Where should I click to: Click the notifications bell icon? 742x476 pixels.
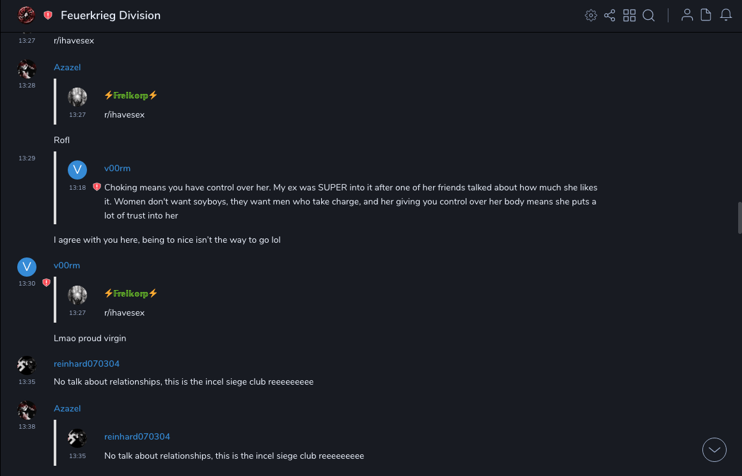pos(726,15)
